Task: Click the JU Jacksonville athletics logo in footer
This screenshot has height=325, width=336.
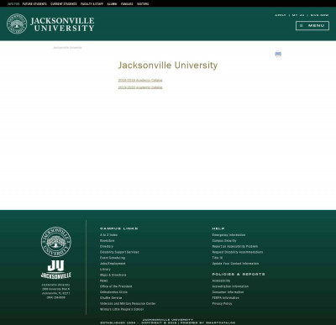Action: point(56,270)
